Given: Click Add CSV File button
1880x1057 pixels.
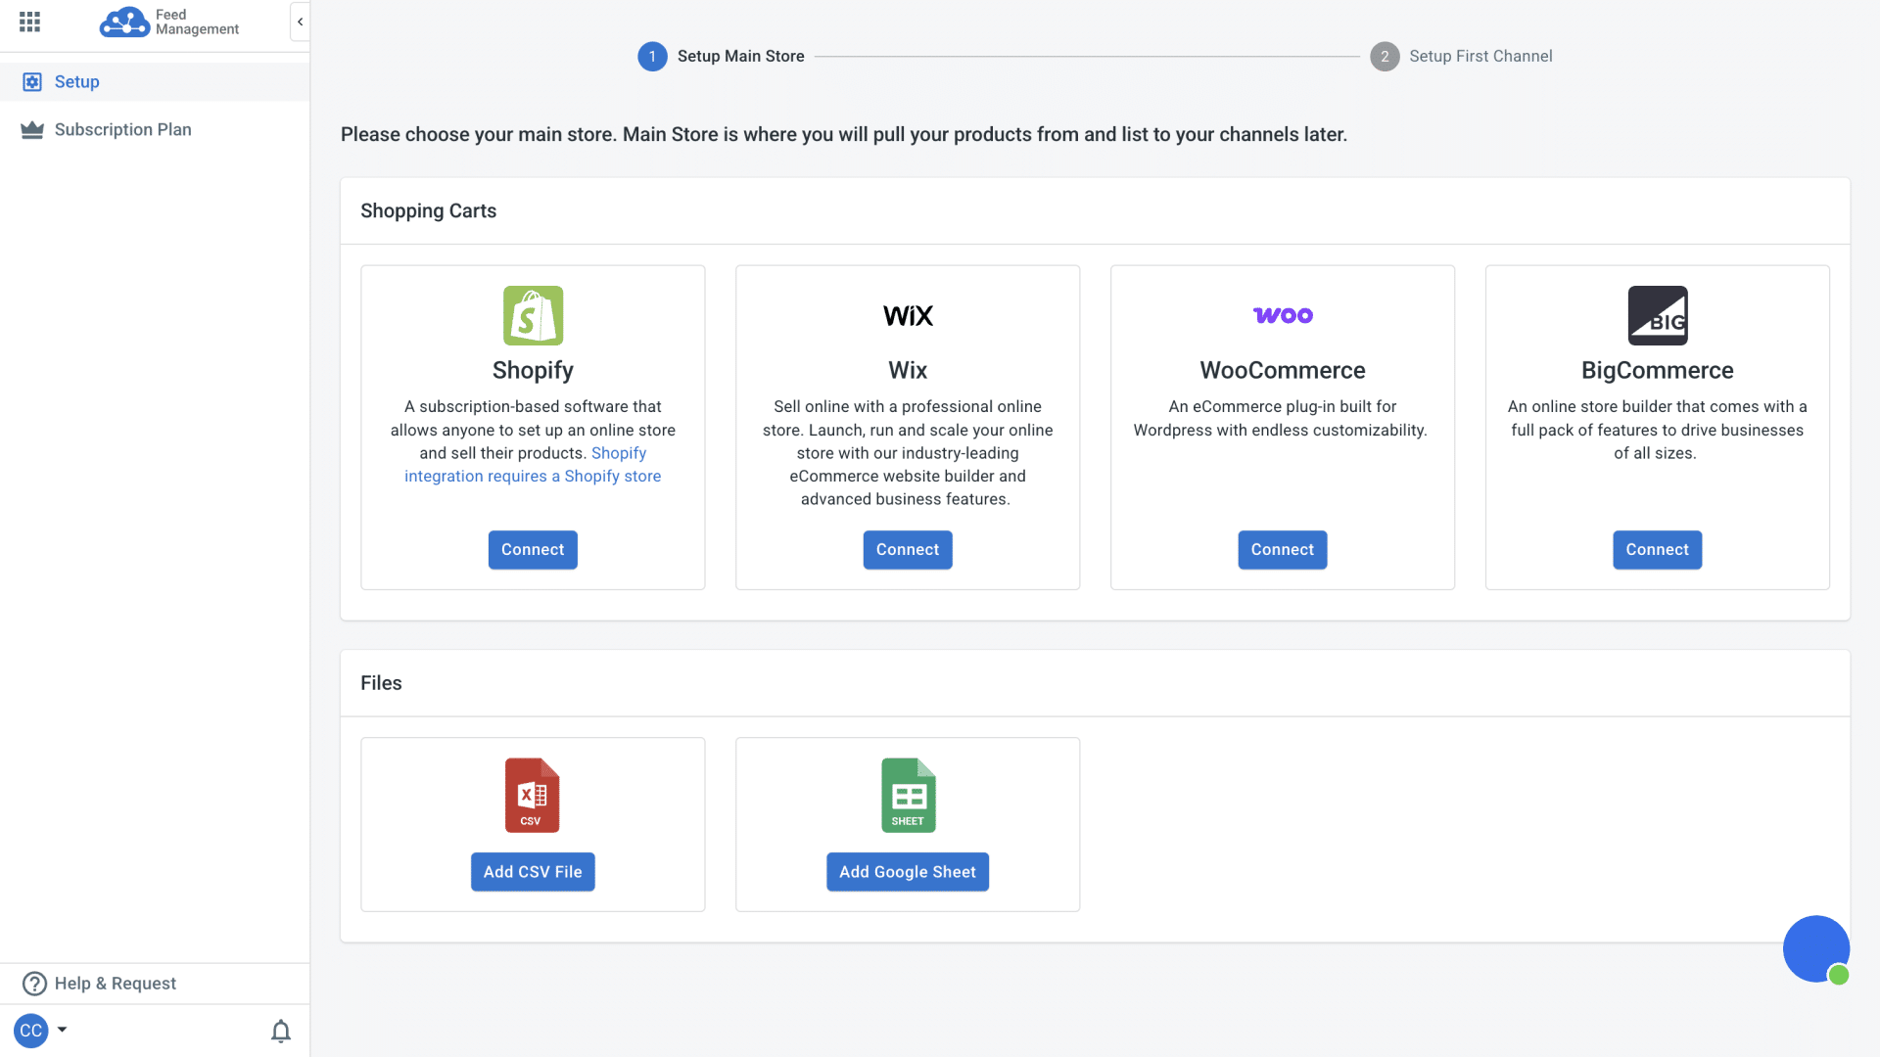Looking at the screenshot, I should 533,872.
